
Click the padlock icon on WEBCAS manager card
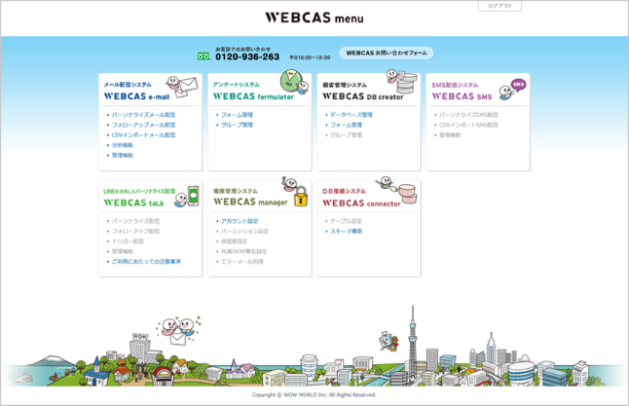(x=301, y=197)
